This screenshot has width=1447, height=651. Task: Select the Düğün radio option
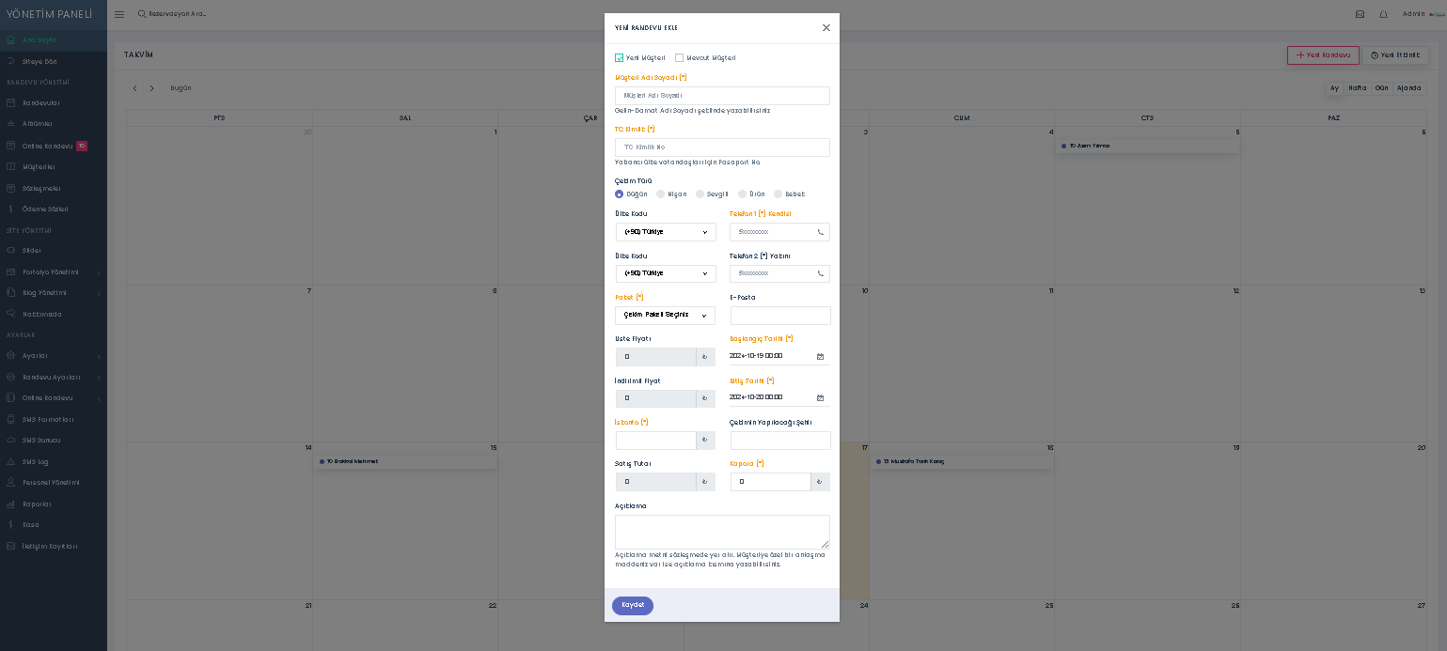[620, 194]
